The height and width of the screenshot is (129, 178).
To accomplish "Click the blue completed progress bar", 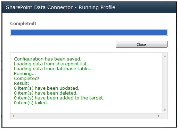I will click(89, 32).
